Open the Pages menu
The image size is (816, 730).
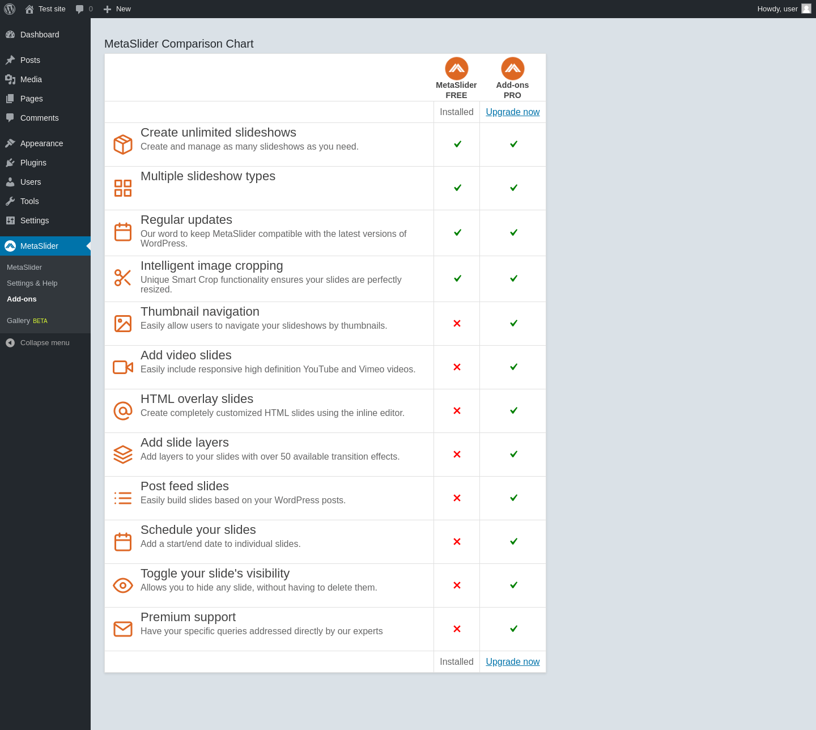coord(45,99)
